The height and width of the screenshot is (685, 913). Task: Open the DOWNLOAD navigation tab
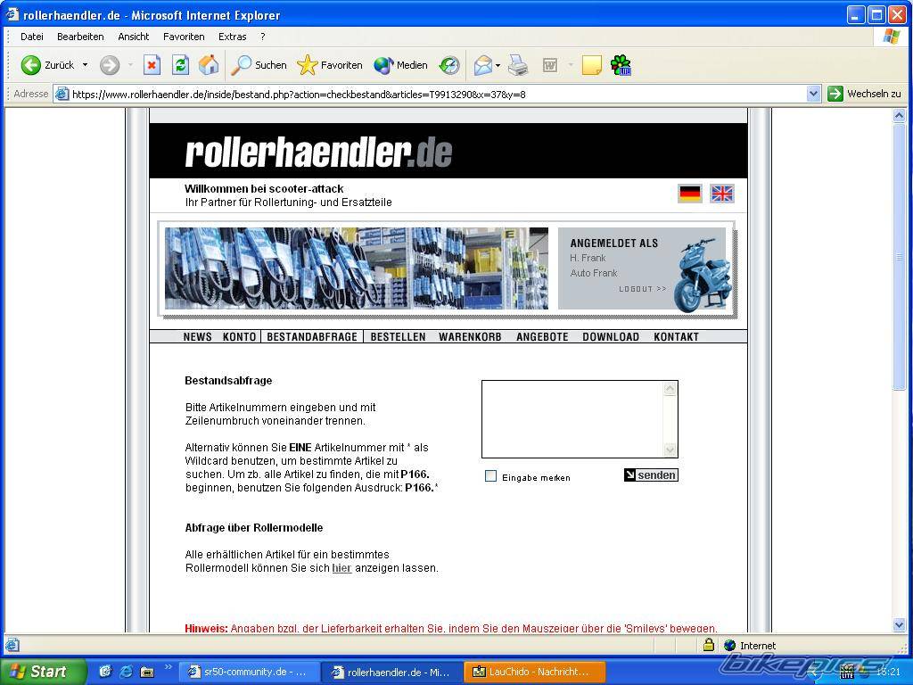(x=611, y=336)
